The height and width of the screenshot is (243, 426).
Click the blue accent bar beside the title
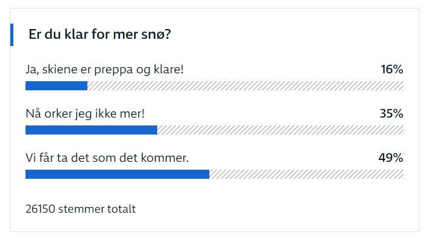coord(12,35)
